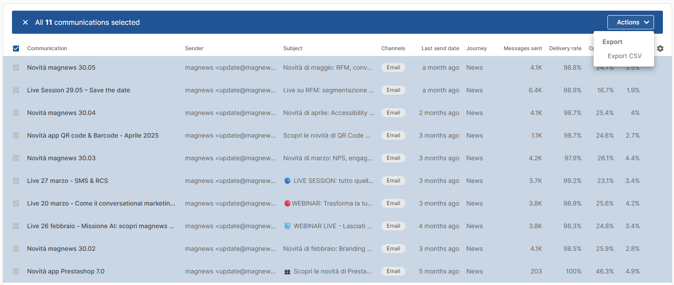The image size is (674, 285).
Task: Uncheck the Novità app QR code row checkbox
Action: [16, 135]
